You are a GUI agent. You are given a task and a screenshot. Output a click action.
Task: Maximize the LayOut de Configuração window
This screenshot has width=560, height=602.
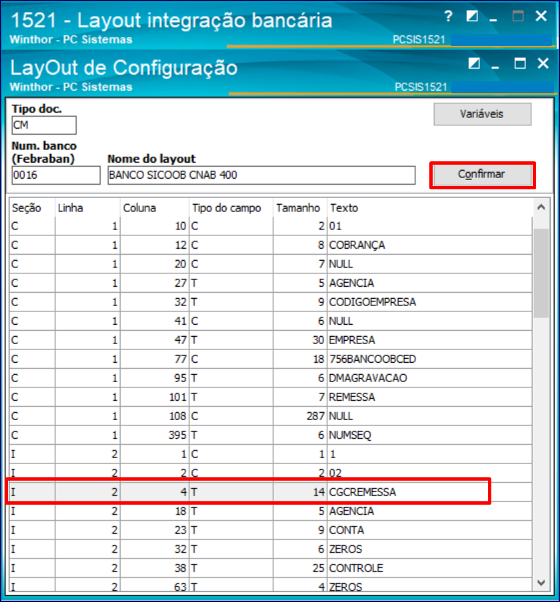click(x=520, y=63)
